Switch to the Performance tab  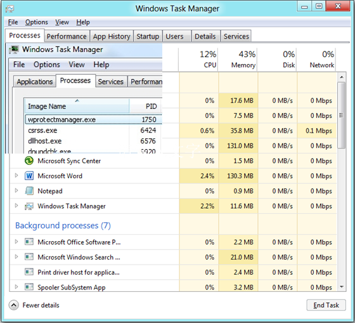(x=67, y=36)
